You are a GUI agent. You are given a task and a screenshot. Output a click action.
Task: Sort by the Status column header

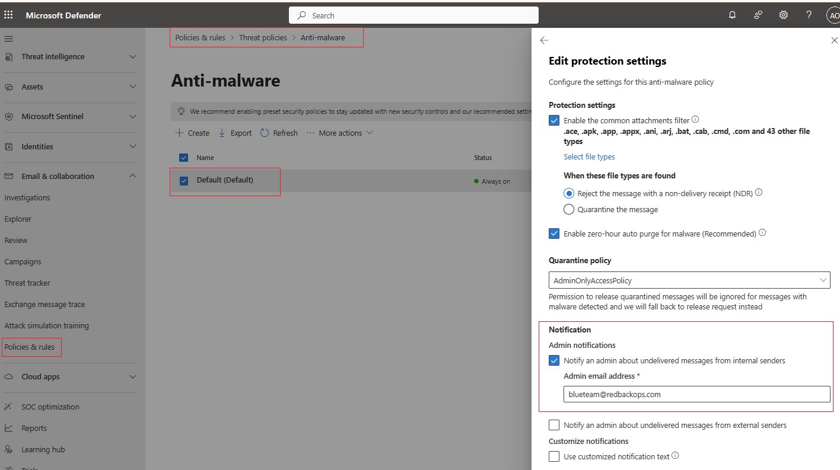coord(483,158)
